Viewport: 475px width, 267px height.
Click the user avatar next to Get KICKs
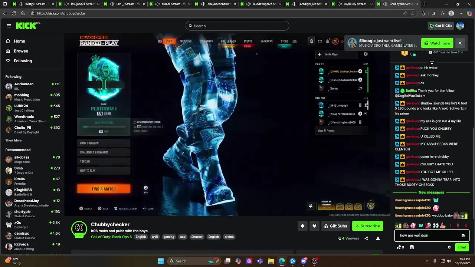tap(460, 26)
